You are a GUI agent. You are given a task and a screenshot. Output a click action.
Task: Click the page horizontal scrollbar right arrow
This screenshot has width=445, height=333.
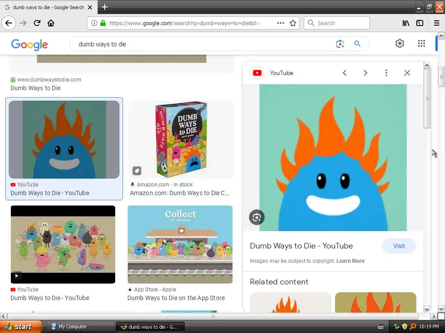click(x=433, y=316)
